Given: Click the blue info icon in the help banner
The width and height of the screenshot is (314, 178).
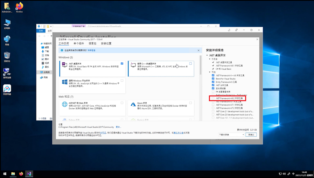Looking at the screenshot, I should click(x=62, y=50).
